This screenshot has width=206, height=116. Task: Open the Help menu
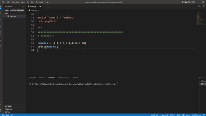click(46, 2)
